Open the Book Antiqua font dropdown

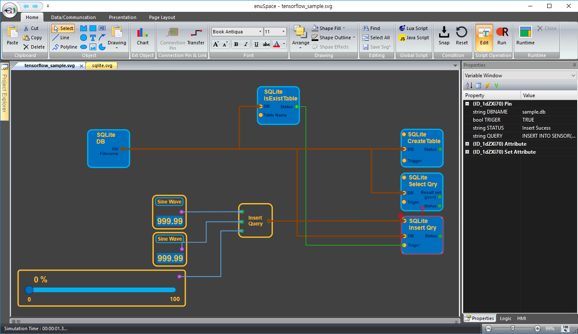pos(260,32)
